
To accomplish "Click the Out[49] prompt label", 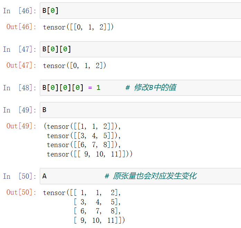I will pyautogui.click(x=21, y=126).
